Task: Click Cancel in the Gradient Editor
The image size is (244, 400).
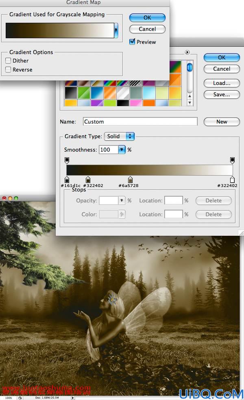Action: coord(222,69)
